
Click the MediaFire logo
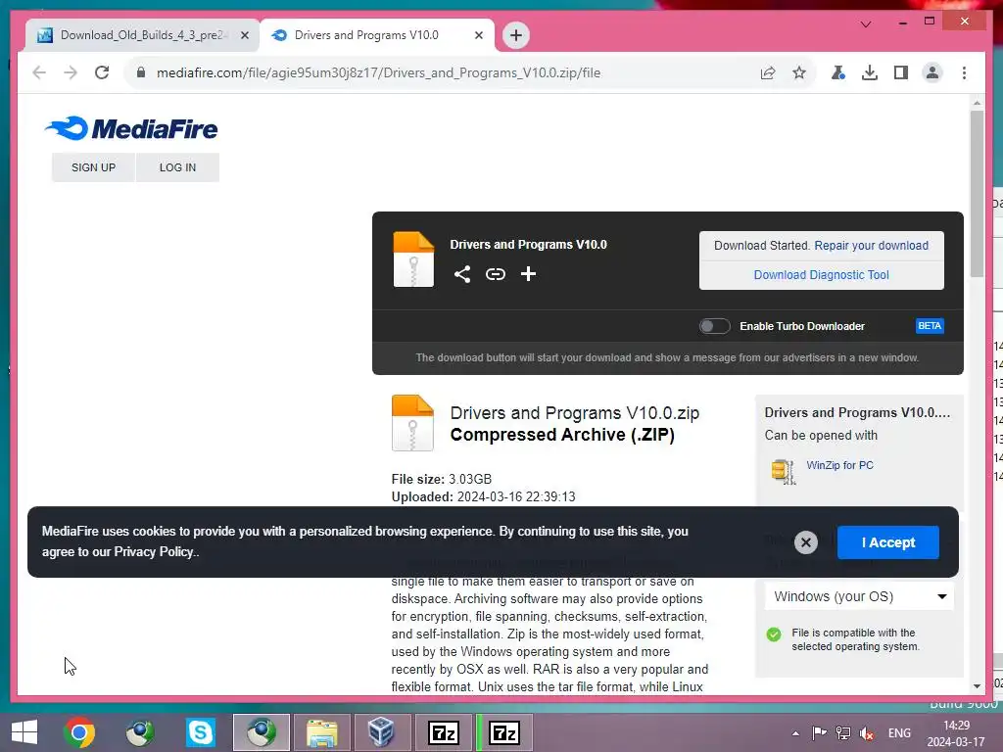point(131,128)
